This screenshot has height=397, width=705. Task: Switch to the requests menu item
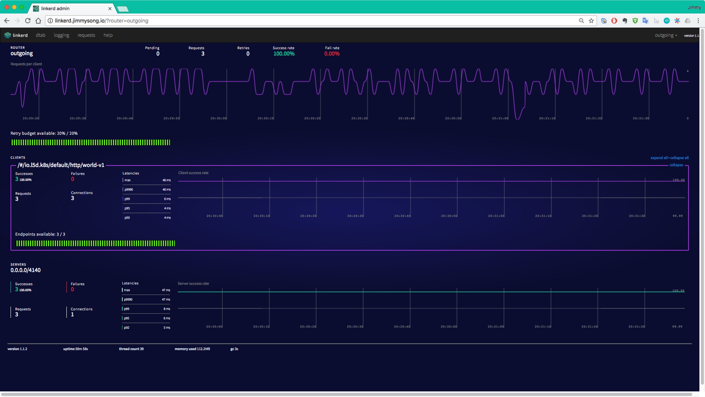pyautogui.click(x=86, y=35)
